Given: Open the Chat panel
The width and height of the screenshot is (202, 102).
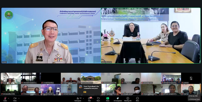Looking at the screenshot, I should point(89,98).
